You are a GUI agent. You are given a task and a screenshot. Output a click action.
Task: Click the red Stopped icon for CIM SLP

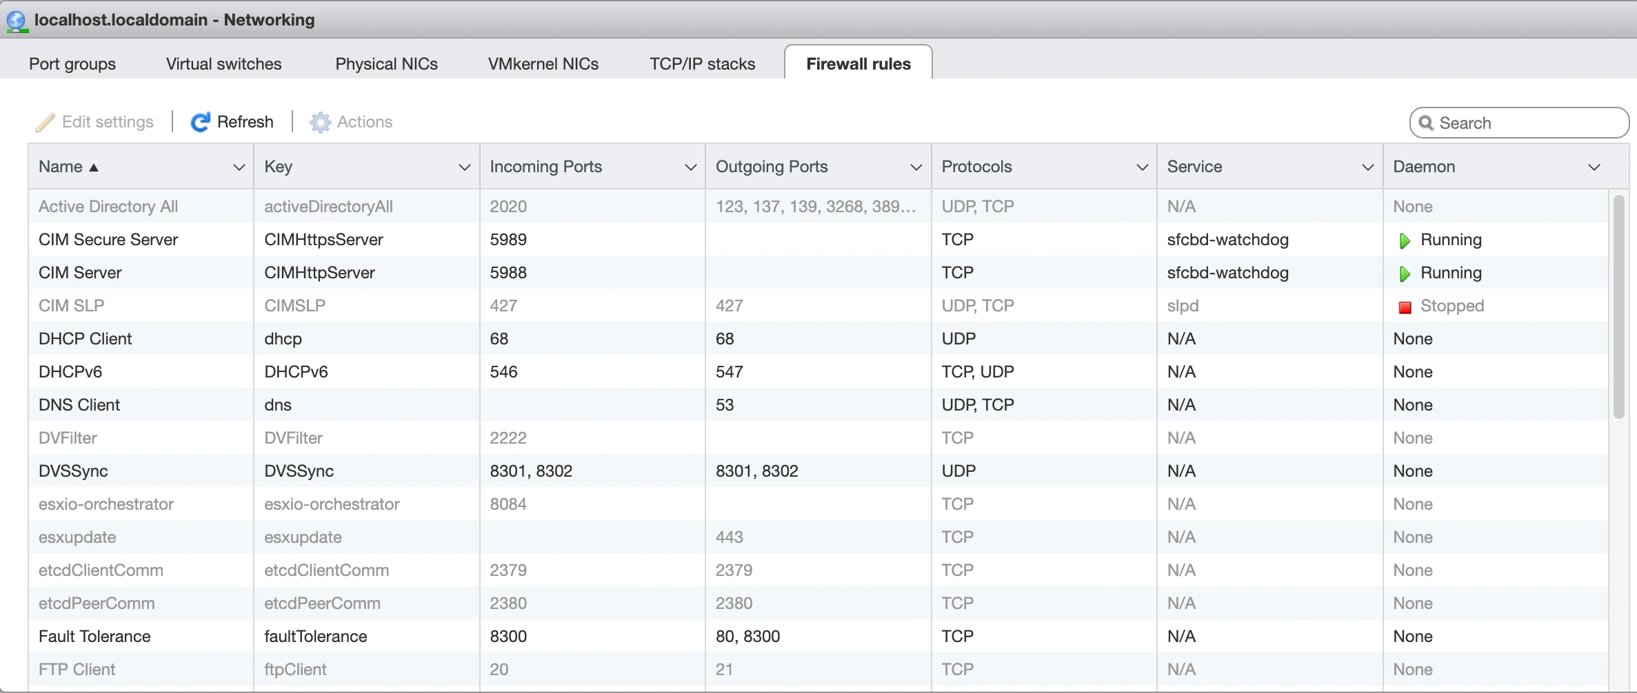pyautogui.click(x=1405, y=305)
